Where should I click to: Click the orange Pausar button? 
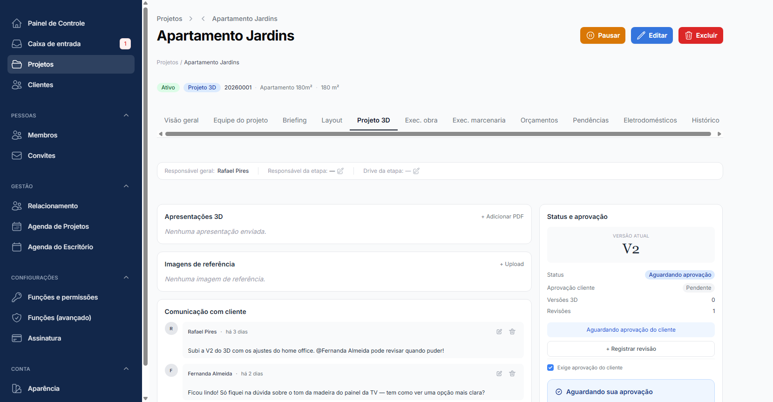point(603,35)
